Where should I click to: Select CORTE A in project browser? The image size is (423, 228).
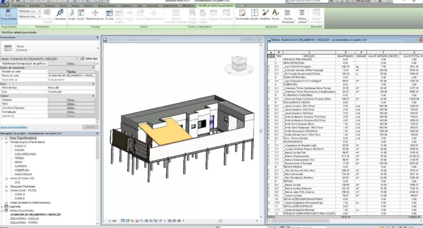(x=19, y=195)
